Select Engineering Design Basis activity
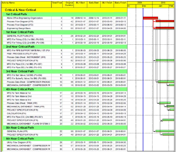The width and height of the screenshot is (176, 152). [x=65, y=28]
